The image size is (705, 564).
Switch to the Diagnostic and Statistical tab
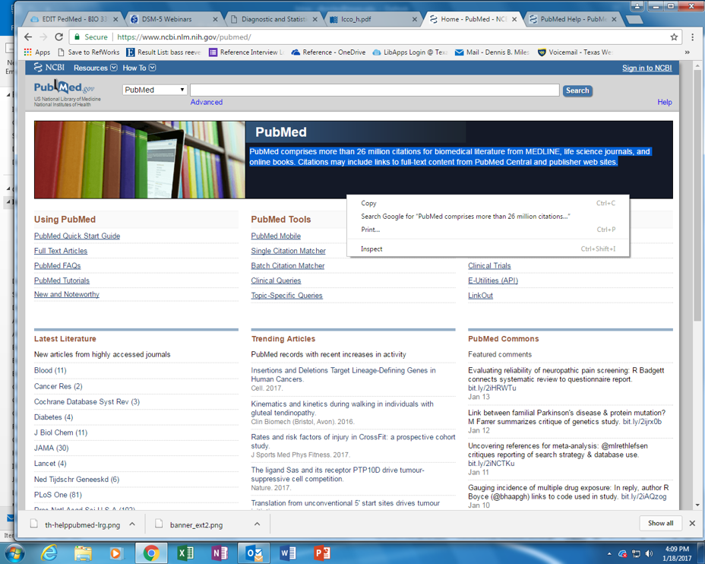pos(273,19)
